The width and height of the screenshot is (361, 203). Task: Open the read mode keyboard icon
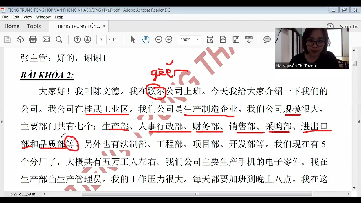click(x=249, y=40)
